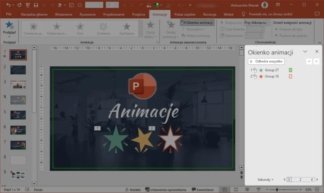Open Rozpocznij Przy kliknięciu combo box
This screenshot has height=193, width=324.
[x=257, y=23]
